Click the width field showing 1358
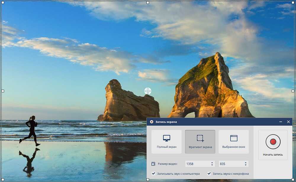 197,164
